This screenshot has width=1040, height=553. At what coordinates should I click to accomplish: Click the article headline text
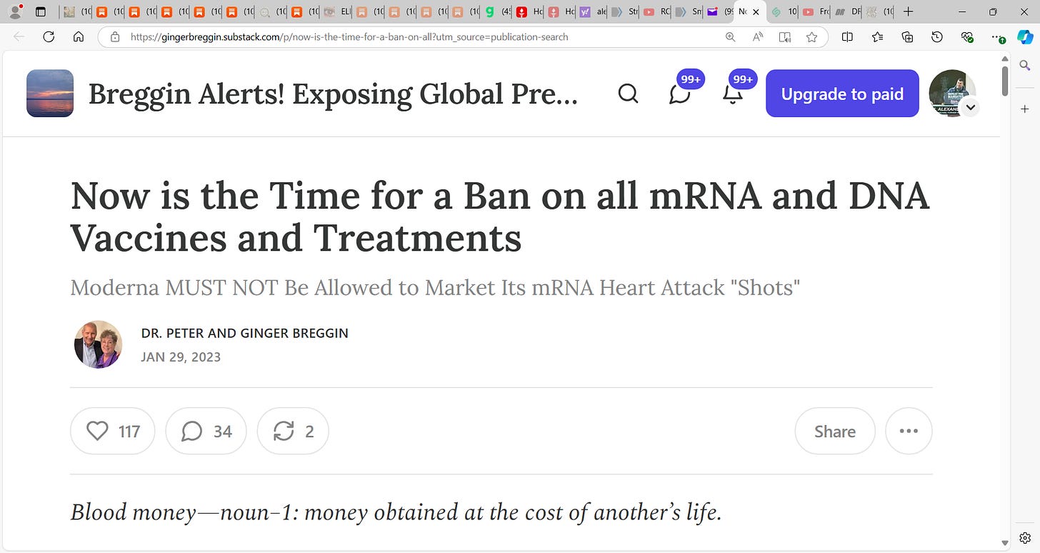(500, 216)
